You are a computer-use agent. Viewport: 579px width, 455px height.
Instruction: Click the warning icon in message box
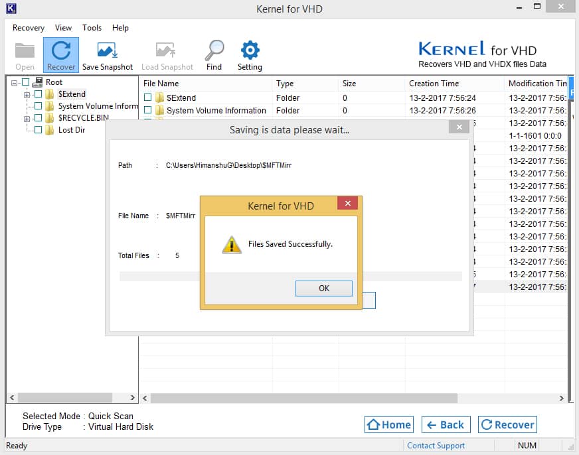pos(232,245)
